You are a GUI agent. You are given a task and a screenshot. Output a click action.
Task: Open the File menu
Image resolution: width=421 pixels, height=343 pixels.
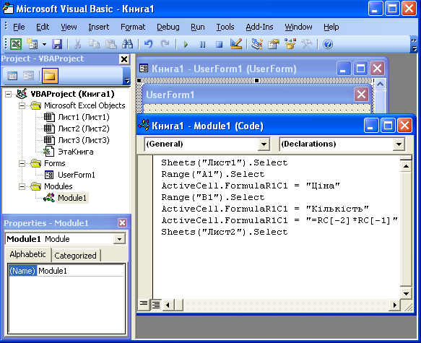pyautogui.click(x=19, y=27)
